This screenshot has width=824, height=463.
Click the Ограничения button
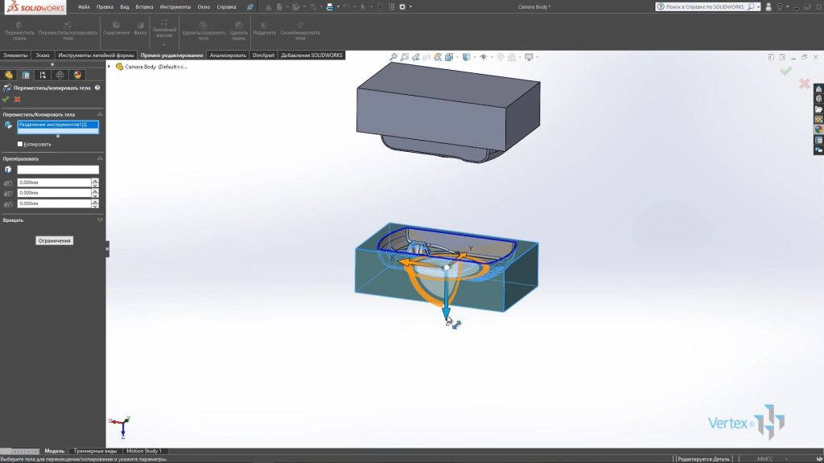54,240
